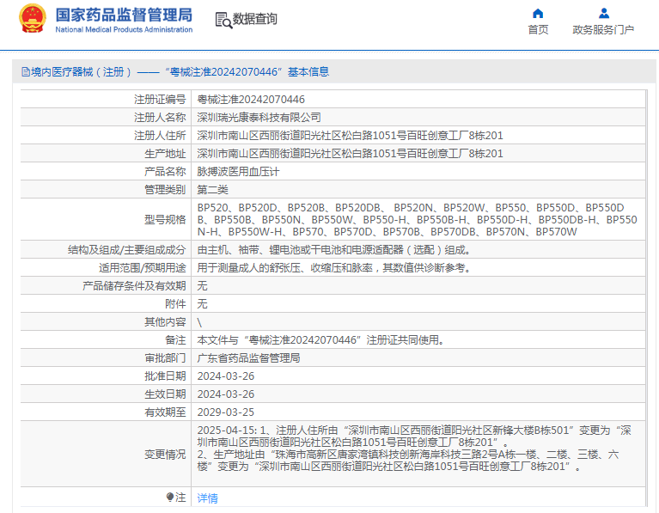Image resolution: width=659 pixels, height=513 pixels.
Task: Select registration number 粤械注准20242070446 value
Action: coord(251,99)
